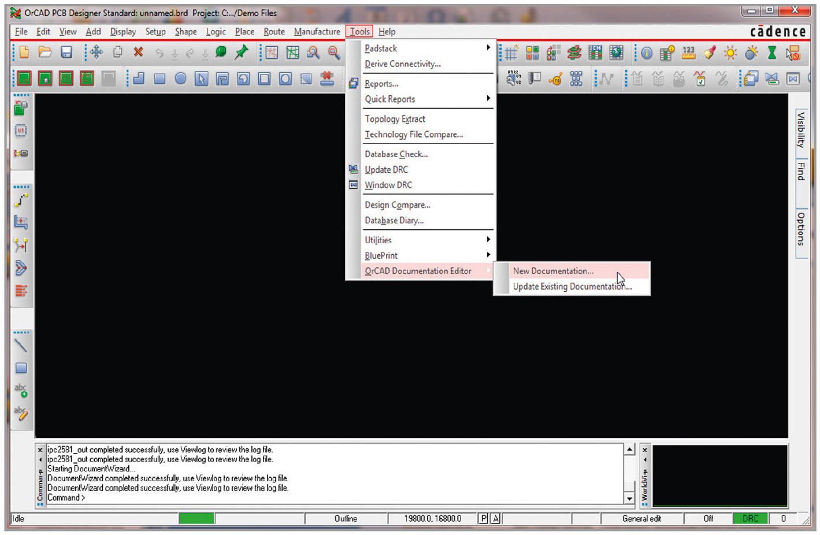The image size is (820, 535).
Task: Toggle the A button in status bar
Action: [x=495, y=519]
